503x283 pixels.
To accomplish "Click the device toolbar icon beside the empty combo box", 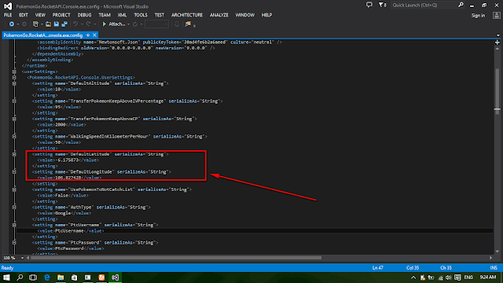I will pyautogui.click(x=176, y=24).
